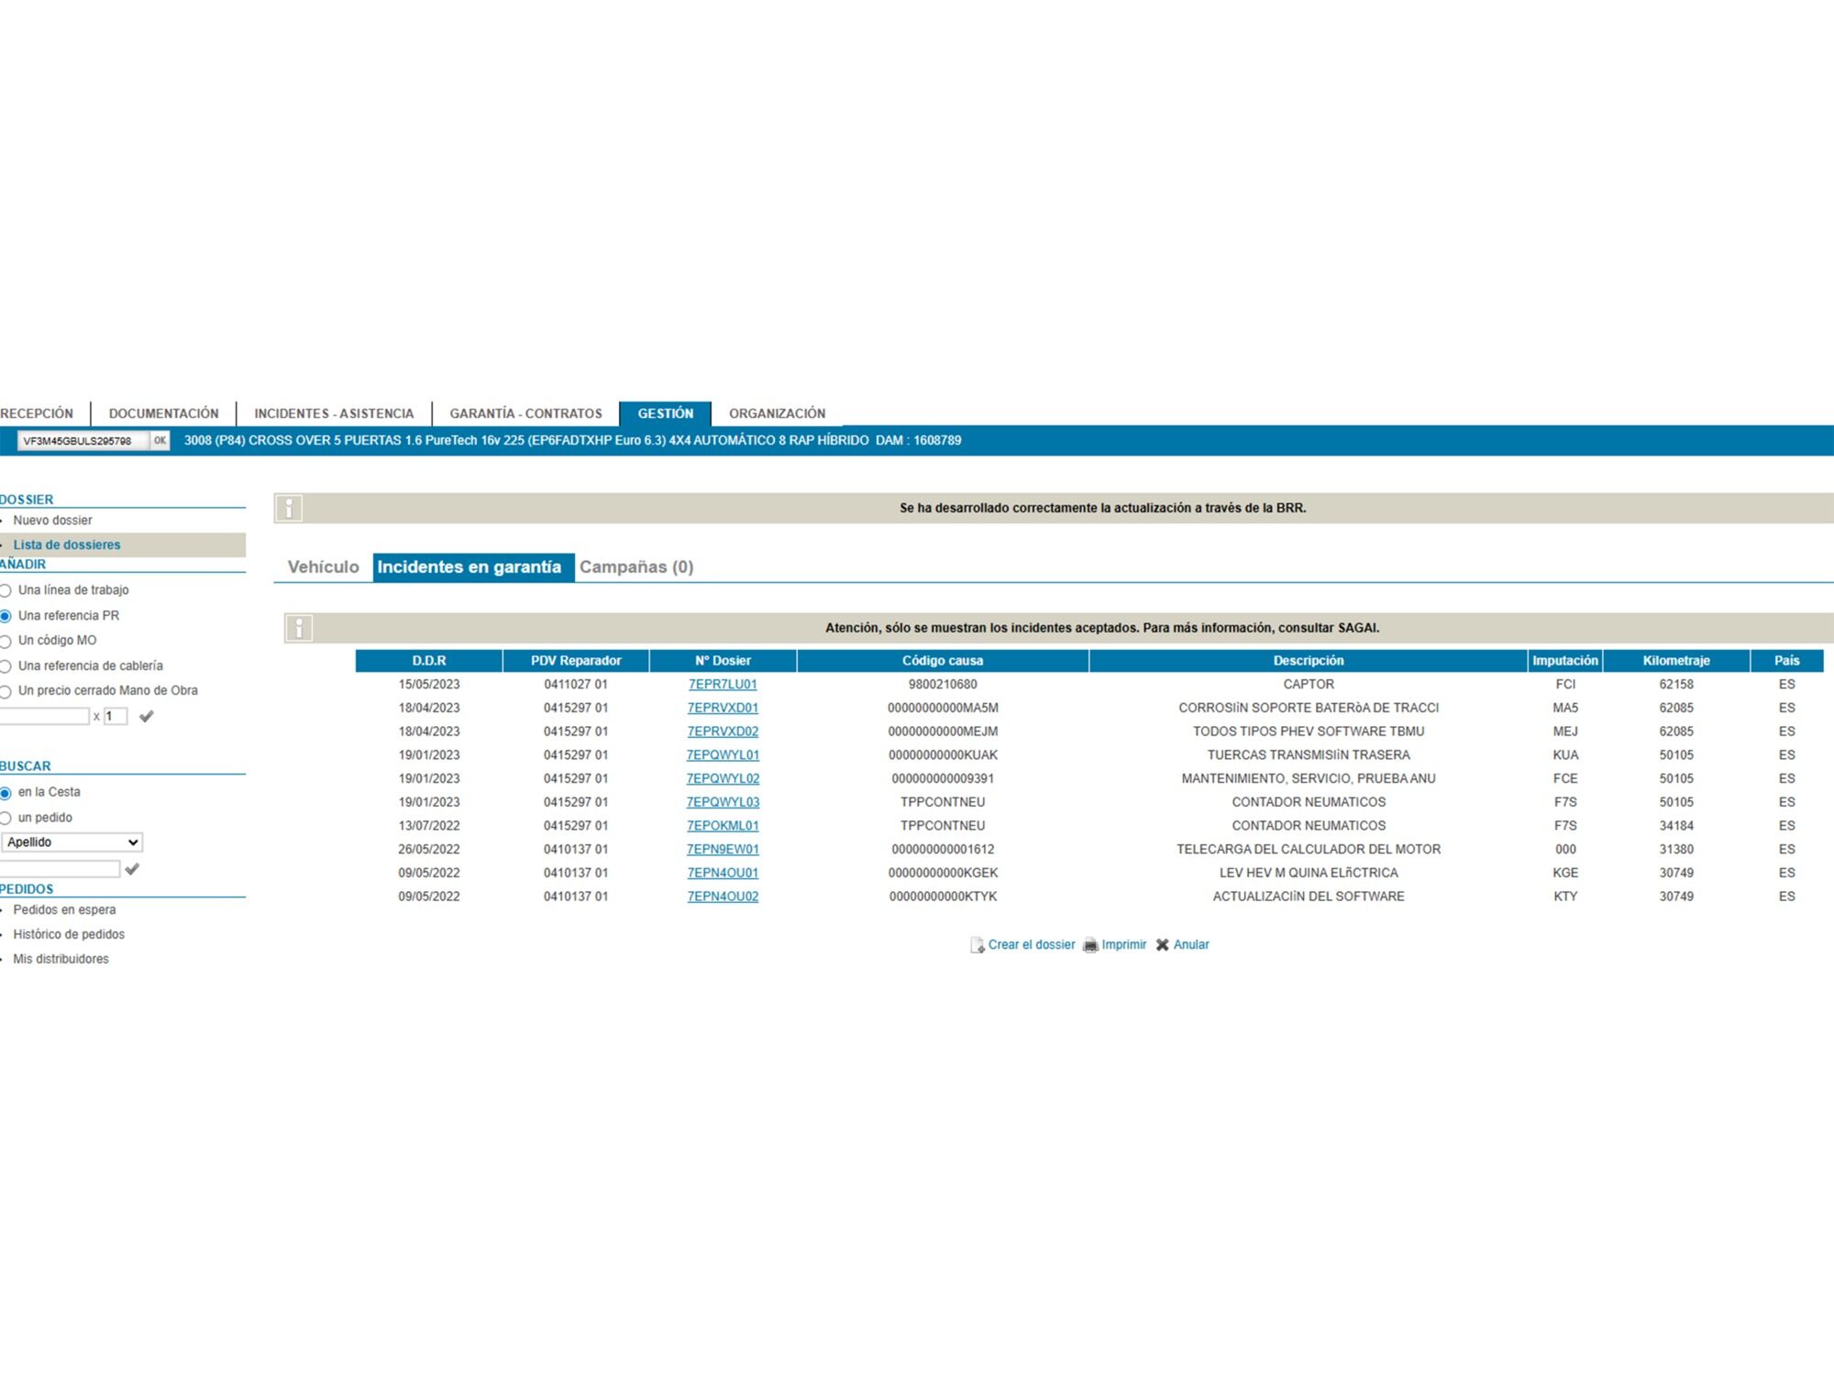
Task: Open the Vehículo tab
Action: [x=323, y=566]
